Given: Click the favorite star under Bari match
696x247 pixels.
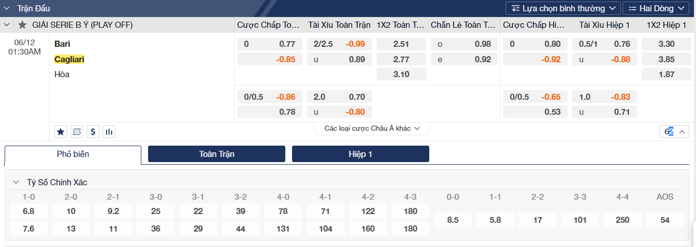Looking at the screenshot, I should pyautogui.click(x=61, y=132).
